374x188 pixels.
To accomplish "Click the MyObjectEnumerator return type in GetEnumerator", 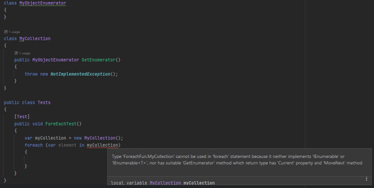I will (x=56, y=60).
